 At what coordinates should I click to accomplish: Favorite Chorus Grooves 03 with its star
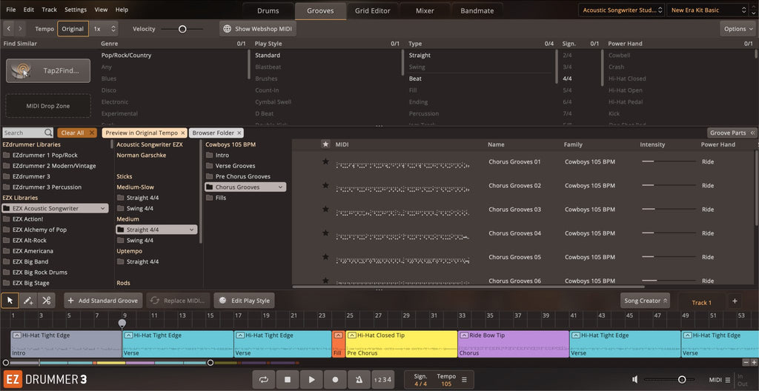point(326,209)
